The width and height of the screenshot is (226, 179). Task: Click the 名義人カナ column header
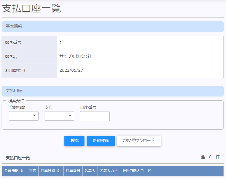tap(109, 171)
